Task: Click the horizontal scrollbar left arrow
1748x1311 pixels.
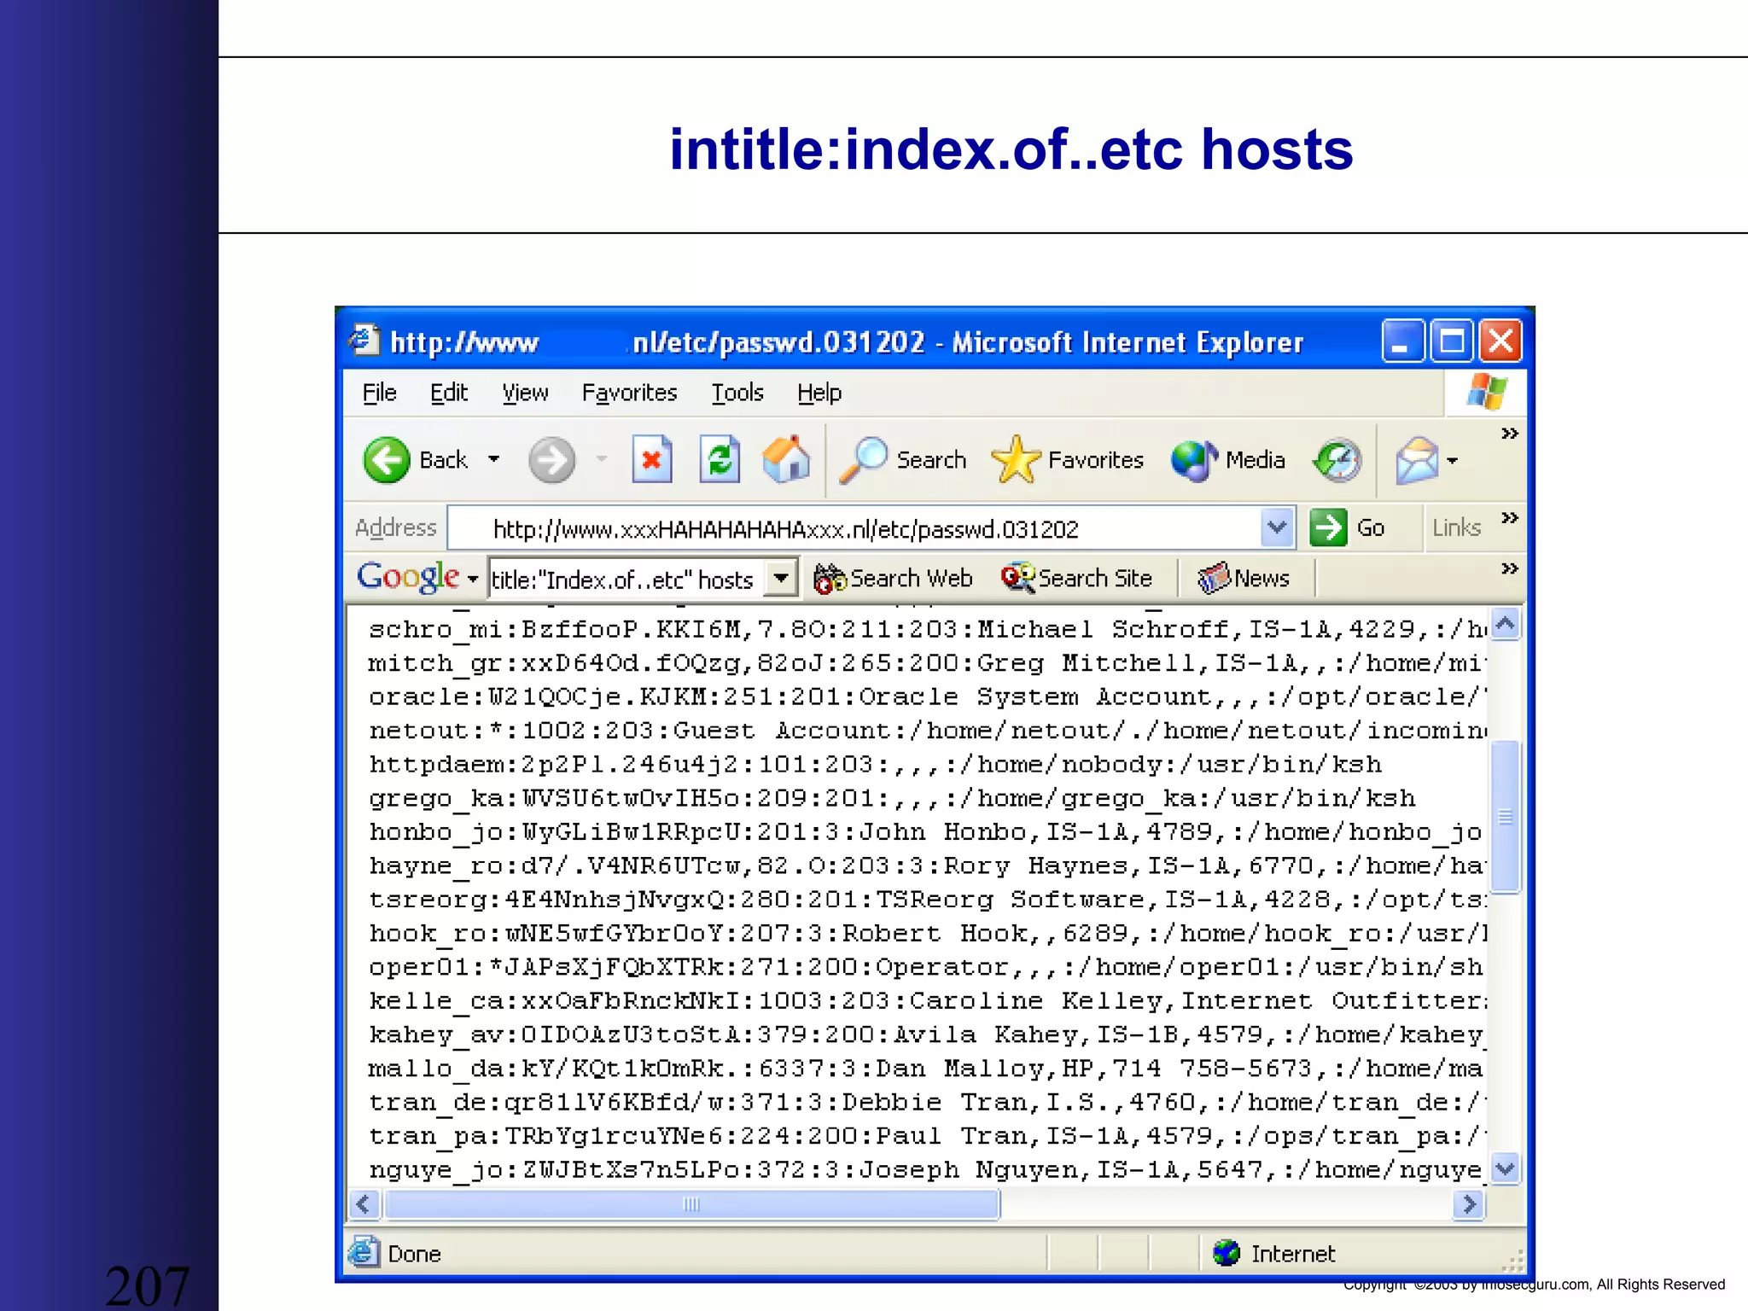Action: [364, 1204]
